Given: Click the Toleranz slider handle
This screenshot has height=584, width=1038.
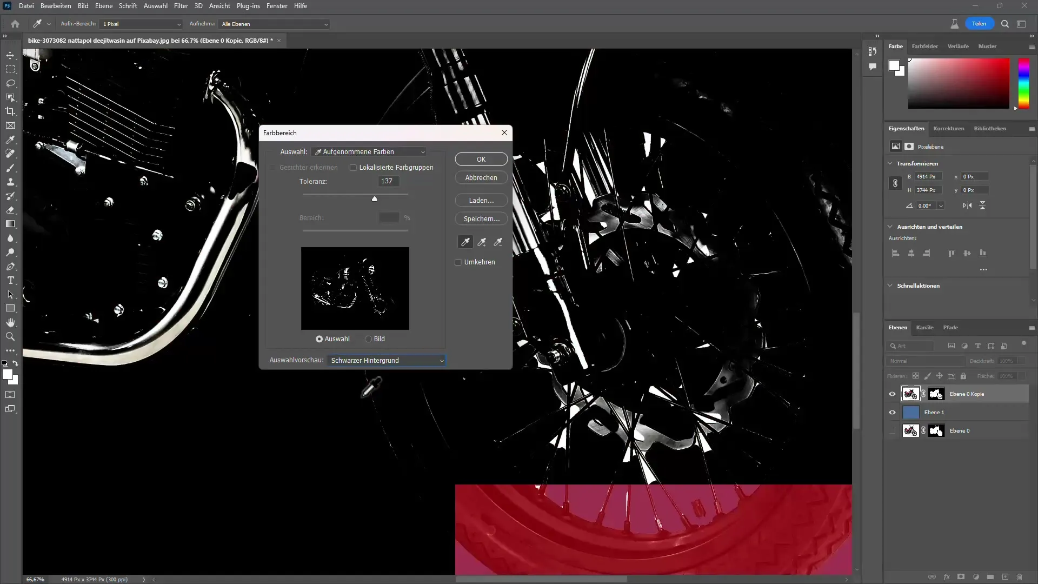Looking at the screenshot, I should [x=375, y=199].
